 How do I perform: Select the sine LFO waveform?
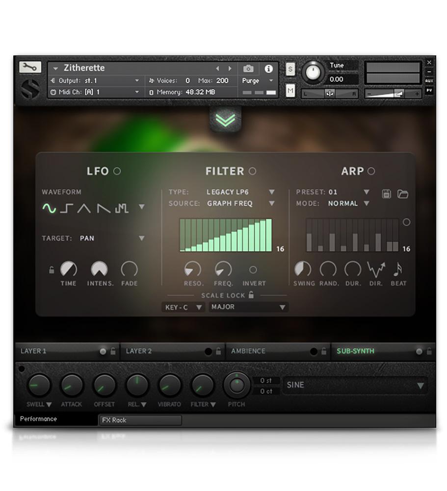point(49,207)
